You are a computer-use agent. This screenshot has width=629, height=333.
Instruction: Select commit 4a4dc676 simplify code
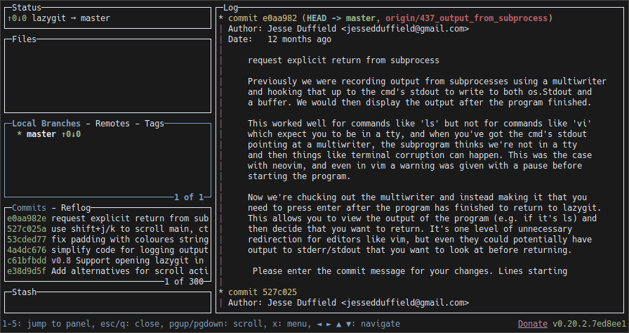coord(107,250)
